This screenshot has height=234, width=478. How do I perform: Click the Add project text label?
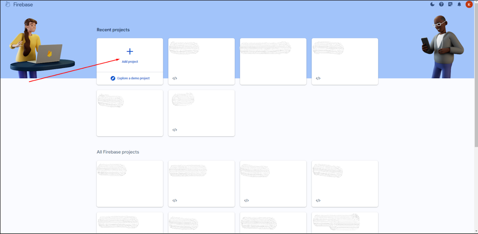pyautogui.click(x=130, y=62)
